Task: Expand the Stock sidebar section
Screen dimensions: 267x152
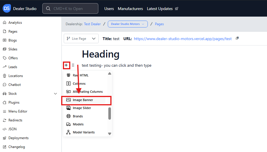Action: coord(55,94)
